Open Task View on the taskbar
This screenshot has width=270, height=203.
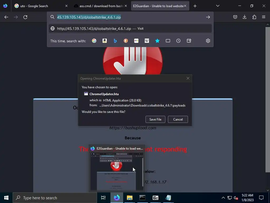point(103,198)
